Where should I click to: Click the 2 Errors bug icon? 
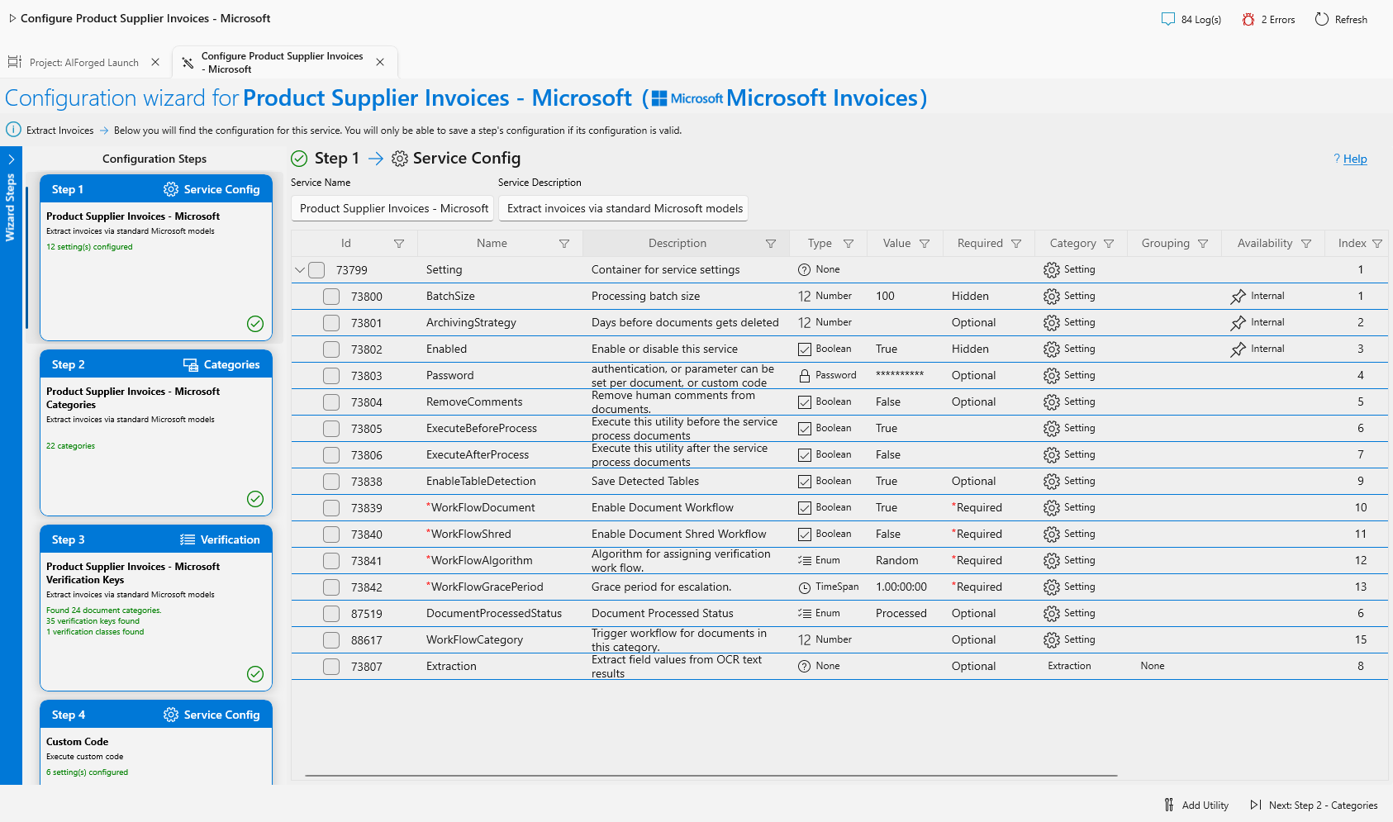point(1248,19)
